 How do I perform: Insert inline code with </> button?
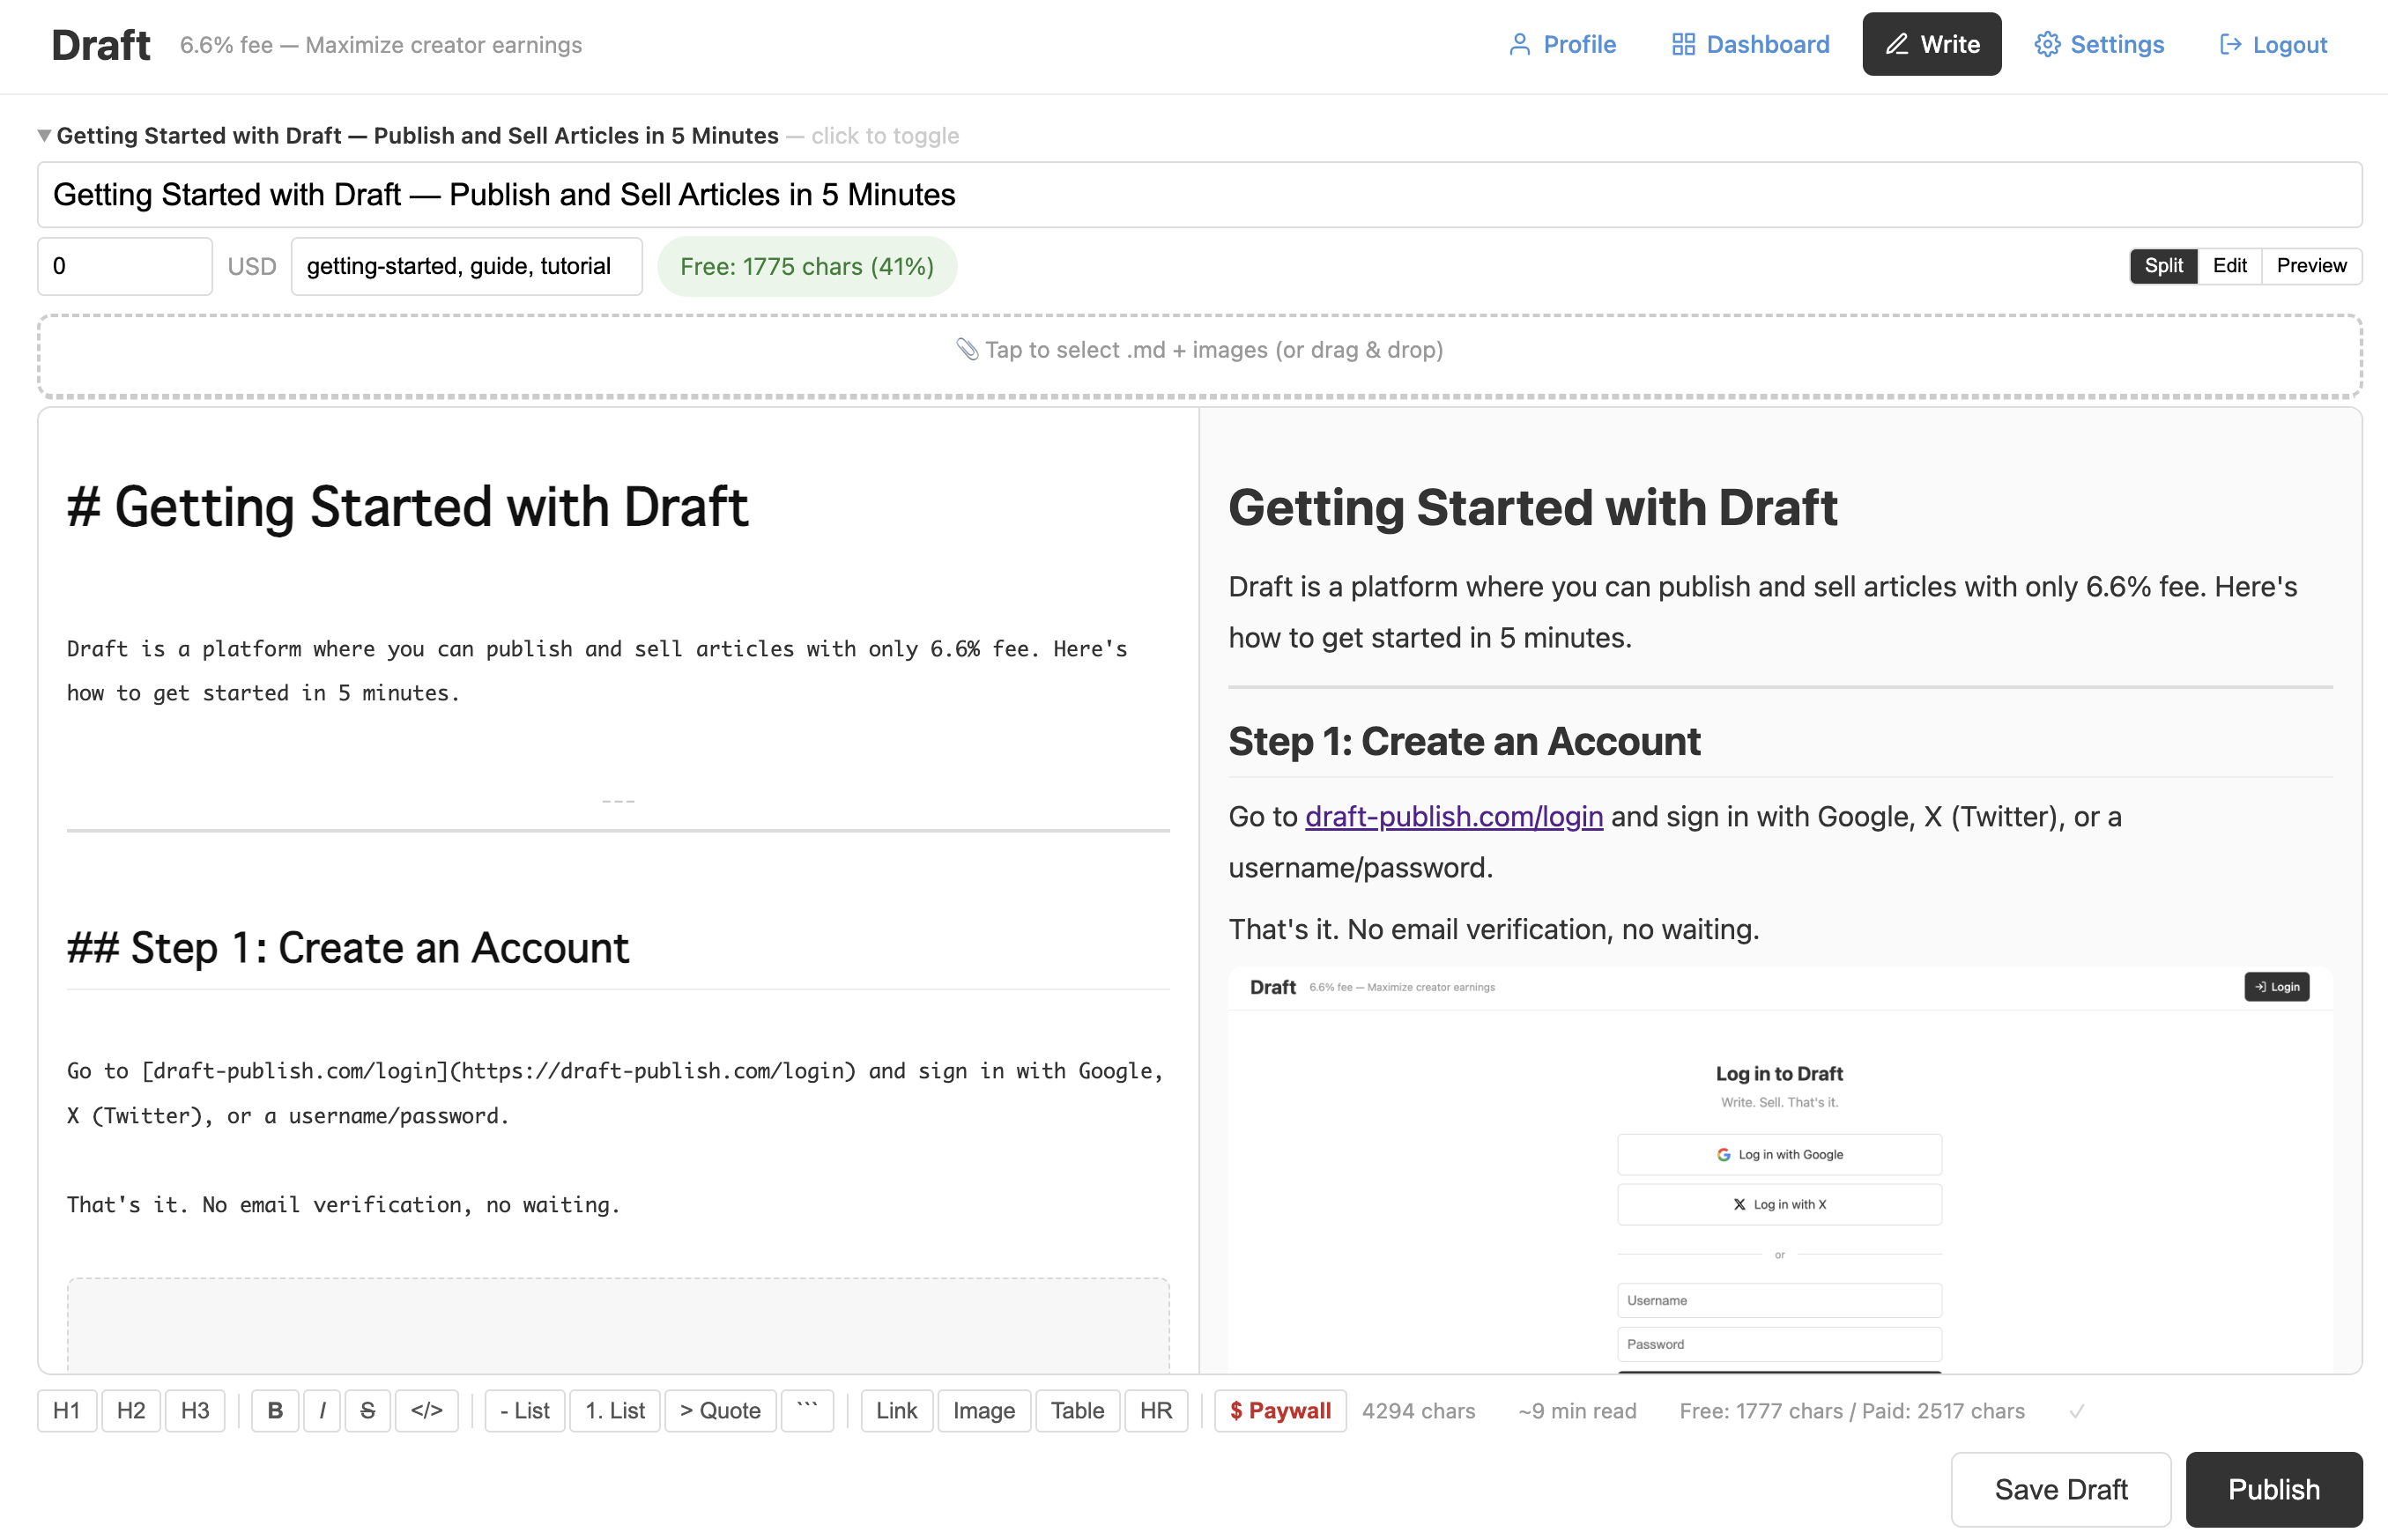coord(427,1410)
